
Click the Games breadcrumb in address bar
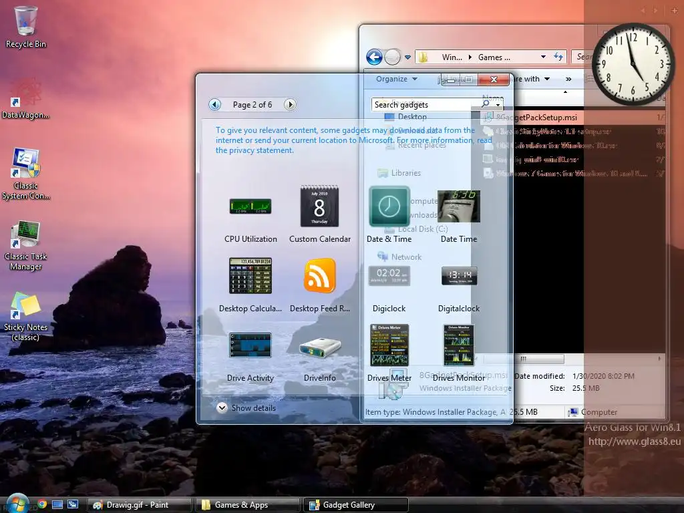click(494, 57)
